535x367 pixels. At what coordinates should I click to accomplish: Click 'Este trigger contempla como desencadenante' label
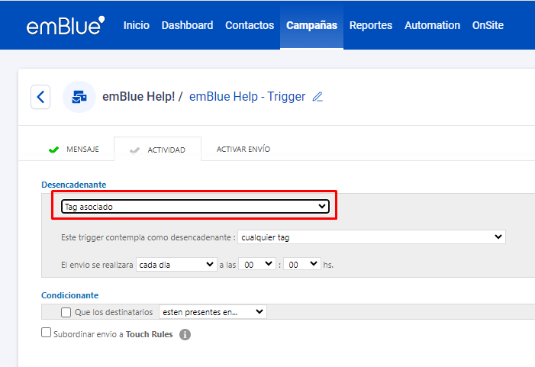(148, 237)
